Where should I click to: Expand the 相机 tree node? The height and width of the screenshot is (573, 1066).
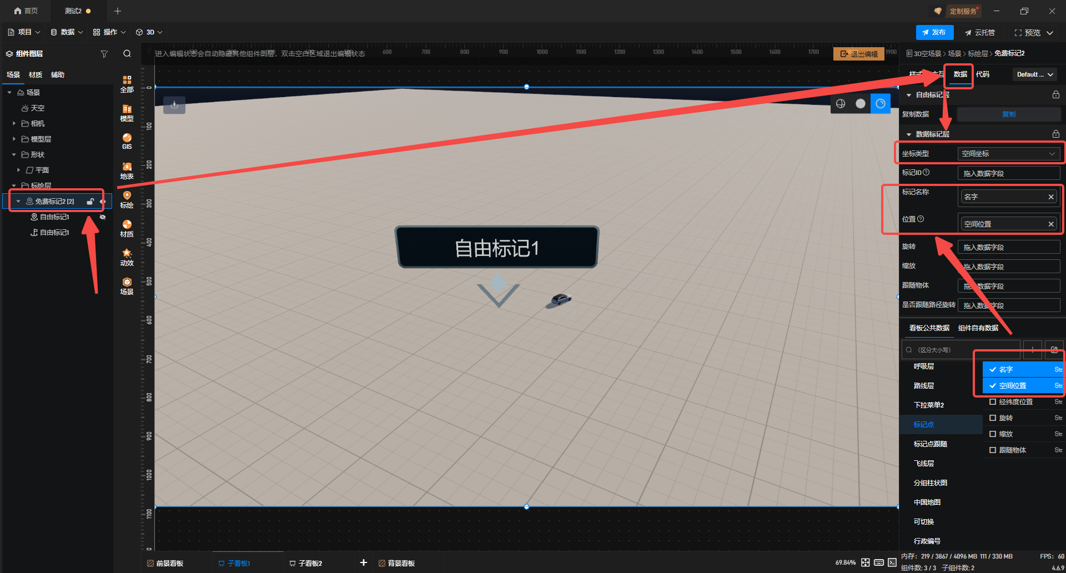(14, 123)
